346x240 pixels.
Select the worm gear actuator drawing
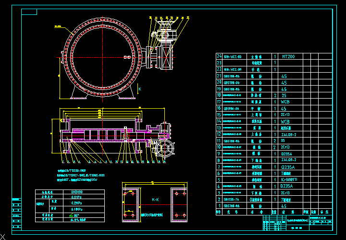tap(161, 48)
